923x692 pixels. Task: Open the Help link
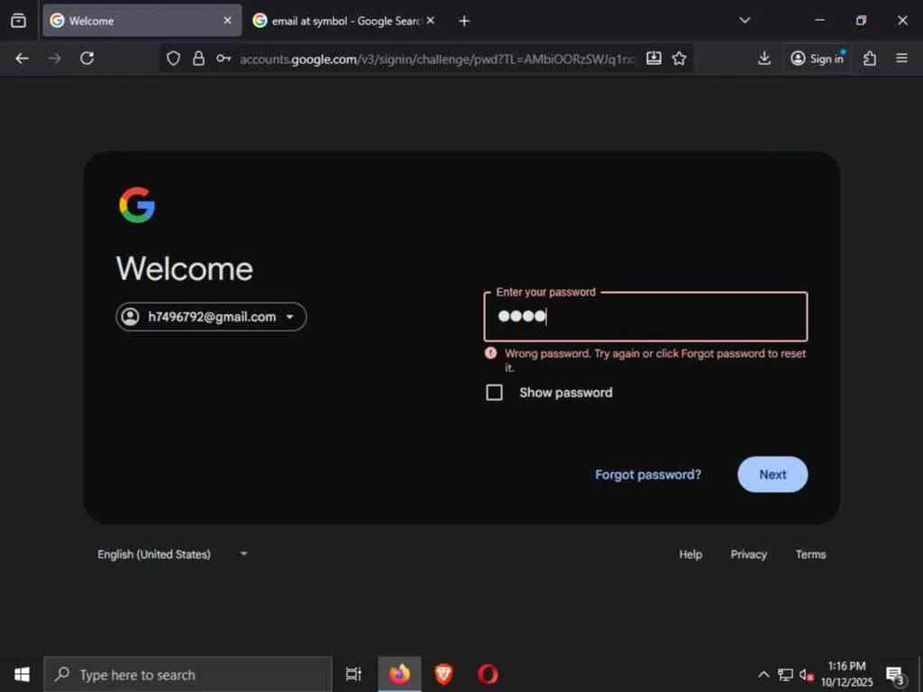(690, 554)
